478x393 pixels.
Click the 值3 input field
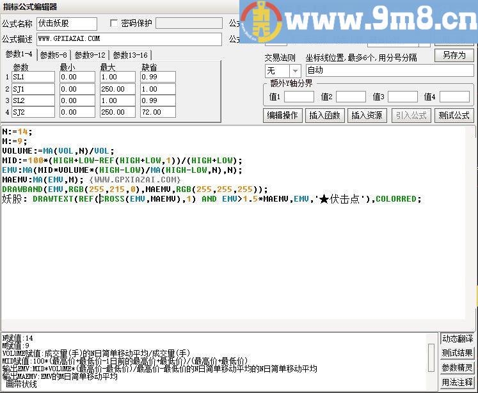coord(402,97)
